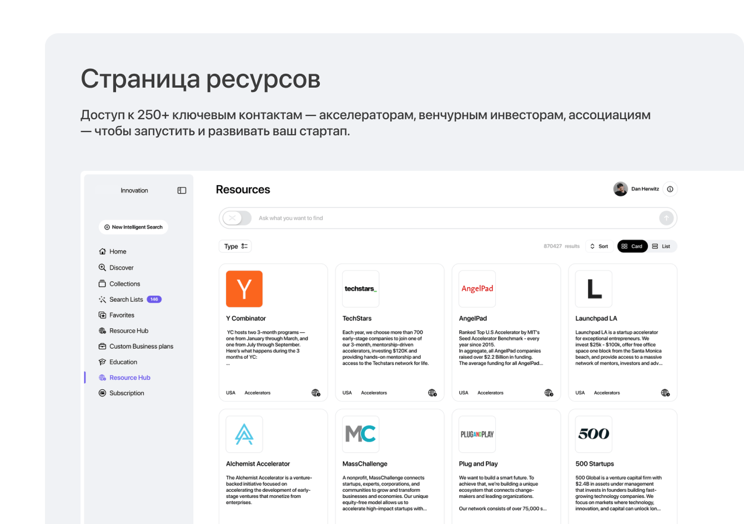Open the AngelPad card title
744x524 pixels.
473,318
